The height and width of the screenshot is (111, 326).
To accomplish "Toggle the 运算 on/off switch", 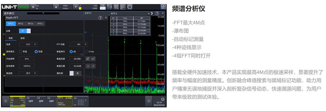I will click(25, 31).
